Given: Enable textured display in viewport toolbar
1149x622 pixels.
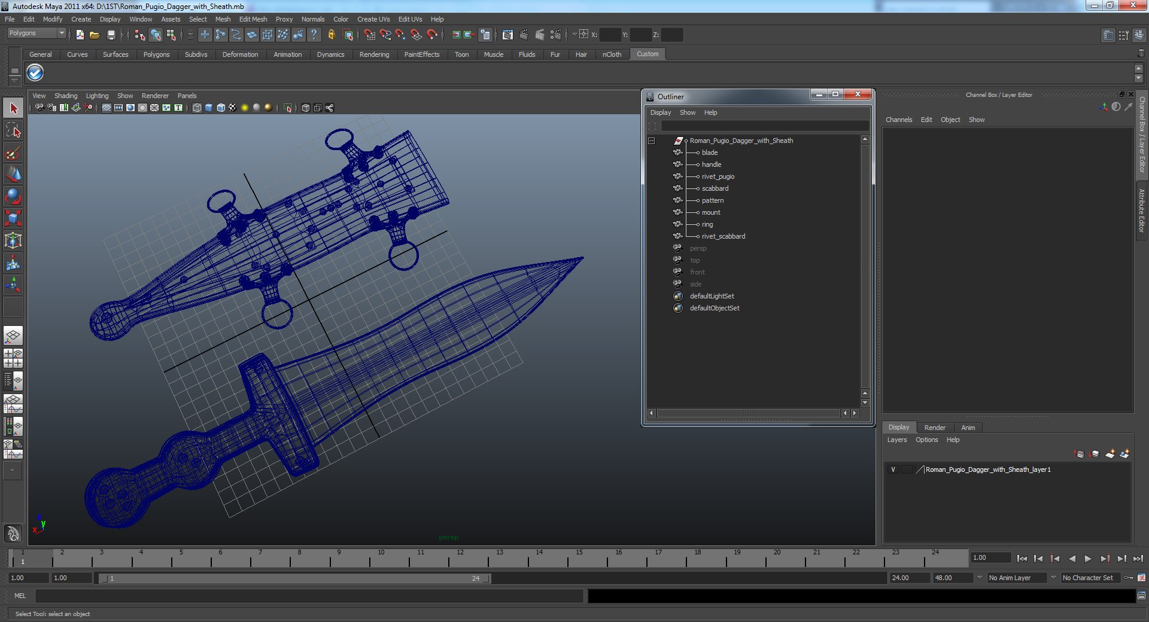Looking at the screenshot, I should pos(233,108).
